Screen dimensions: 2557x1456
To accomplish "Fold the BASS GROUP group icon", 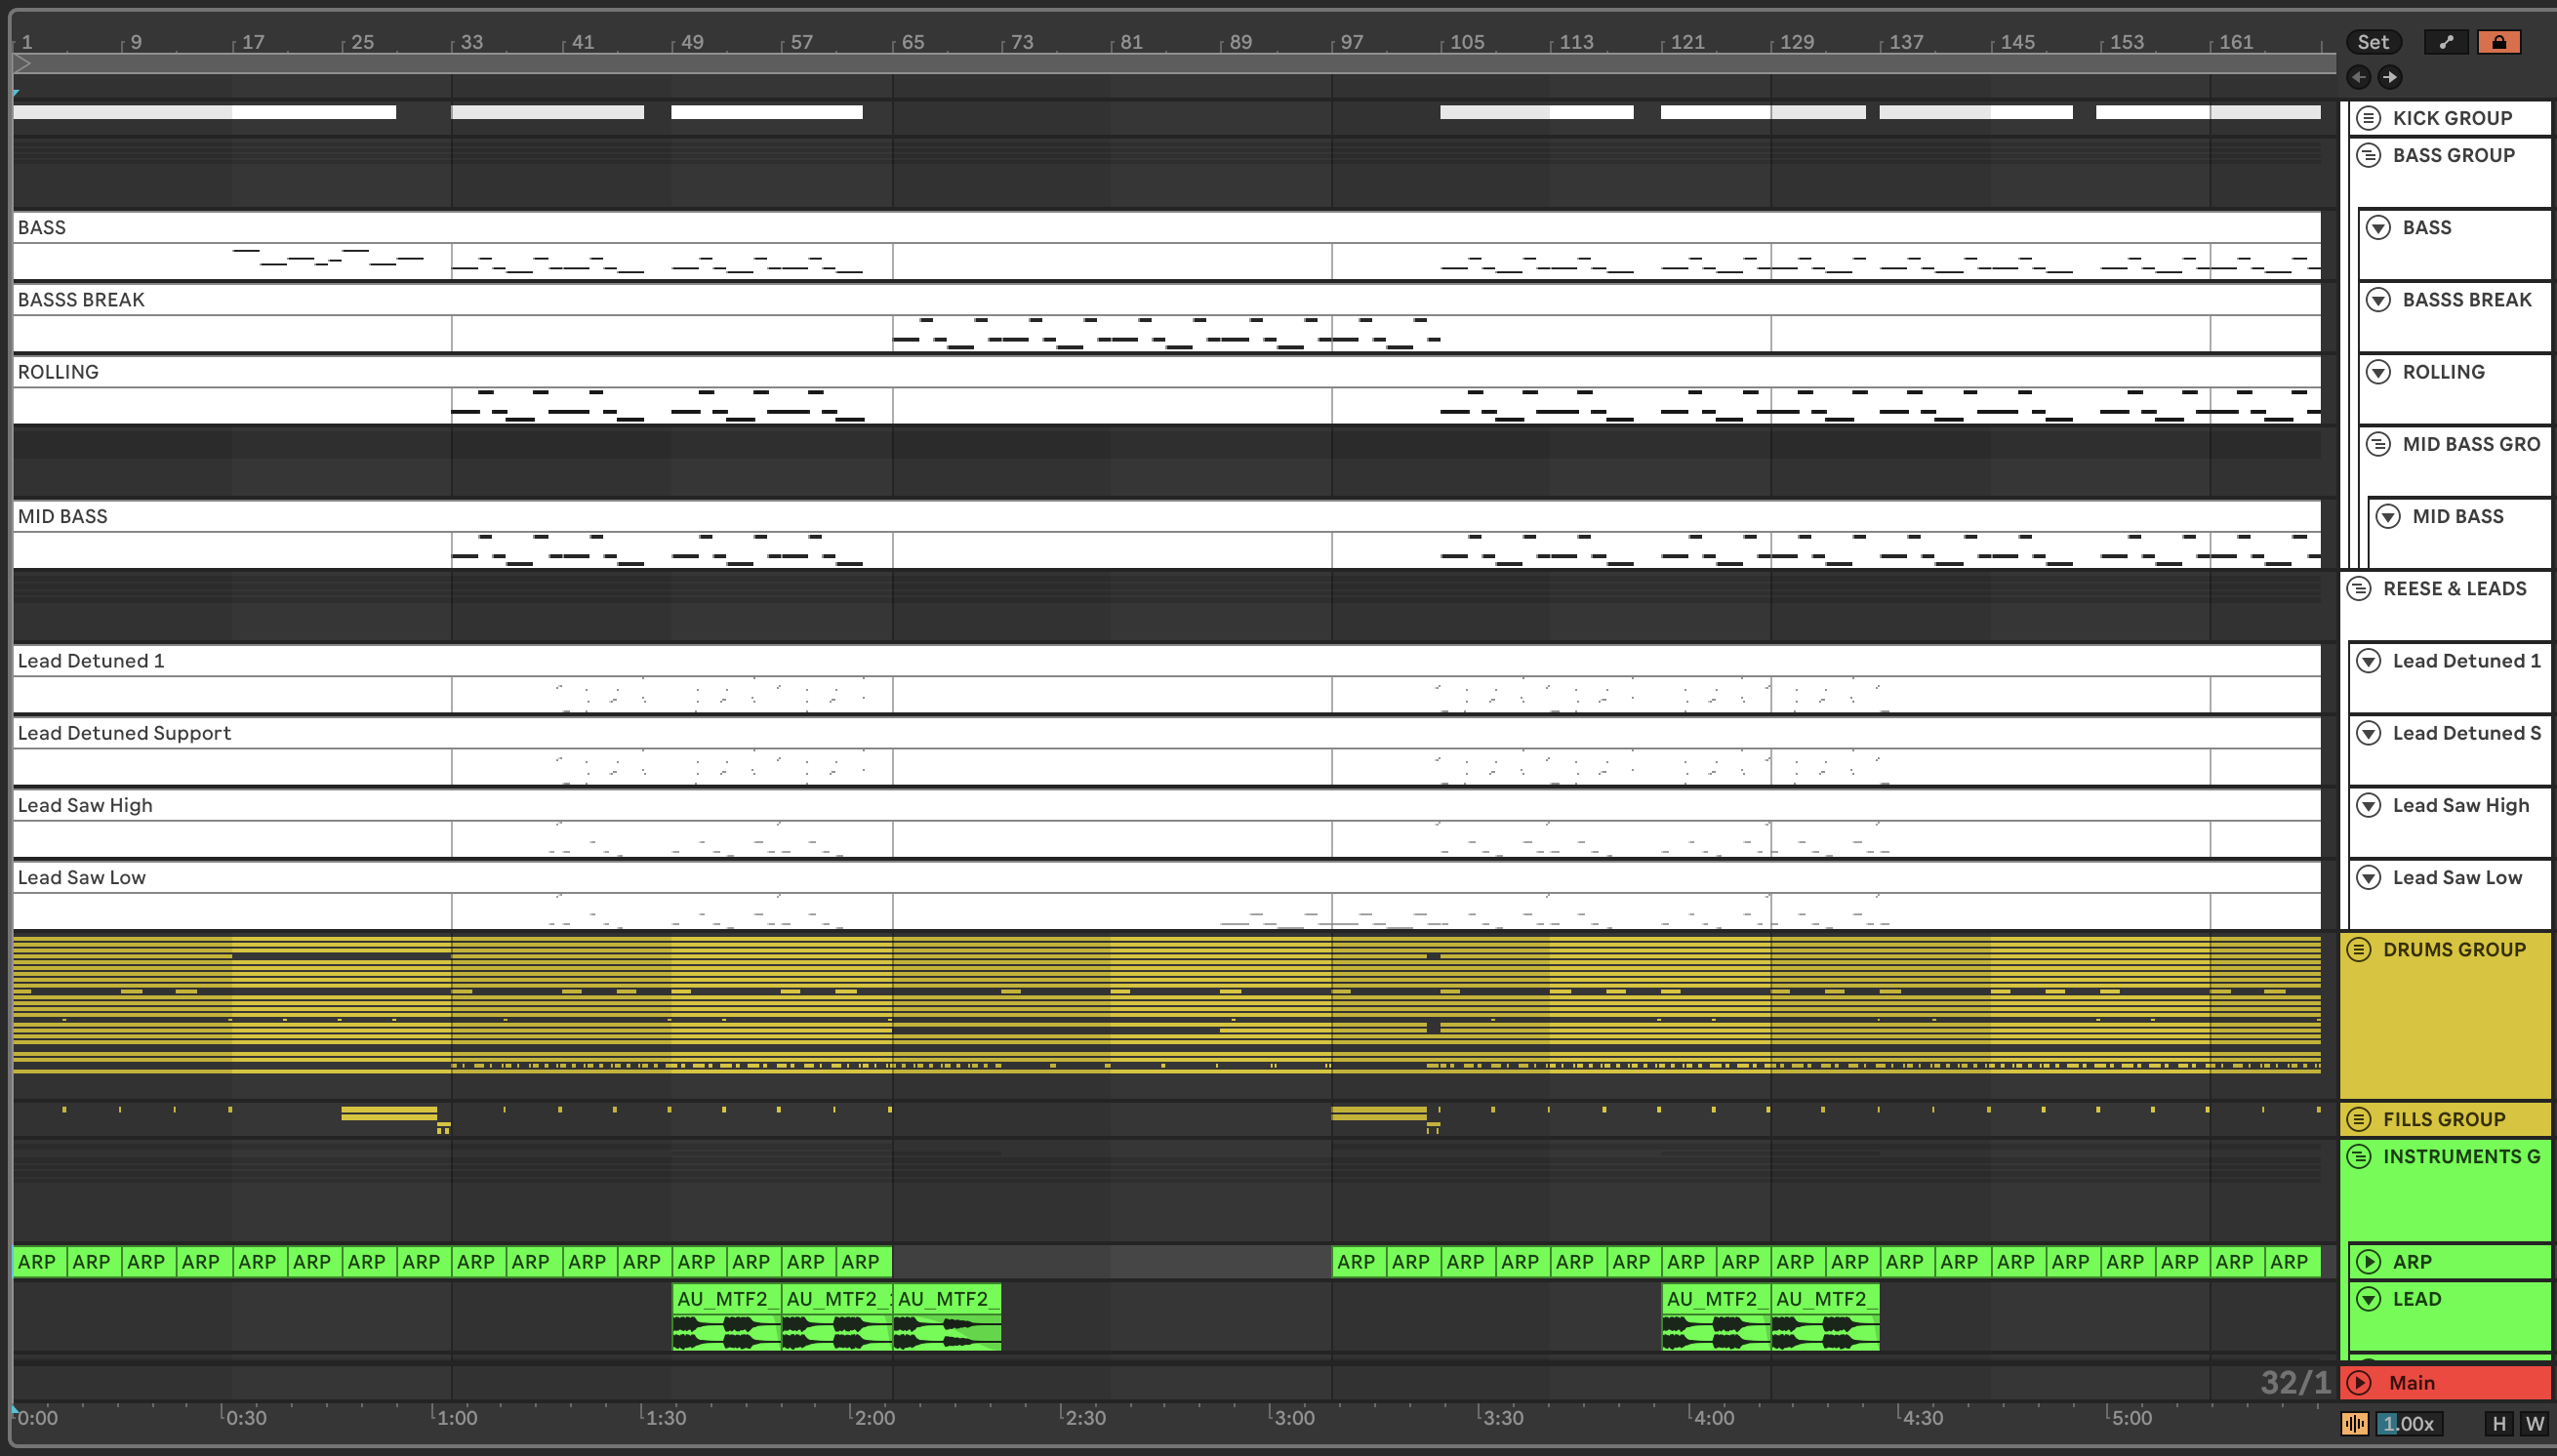I will [x=2367, y=155].
